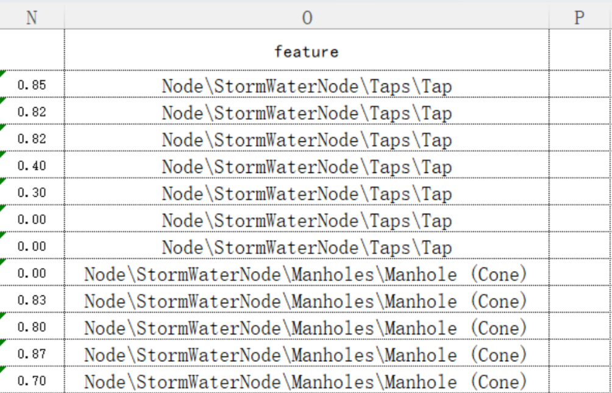612x393 pixels.
Task: Select the Manhole (Cone) cell in the 0.70 row
Action: point(307,381)
